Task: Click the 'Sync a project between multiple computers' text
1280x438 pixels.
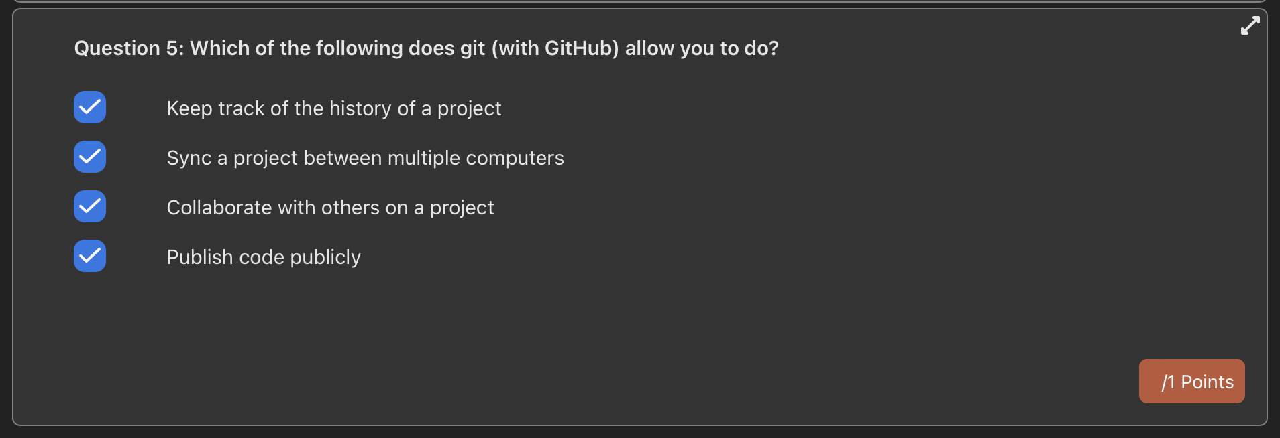Action: click(365, 158)
